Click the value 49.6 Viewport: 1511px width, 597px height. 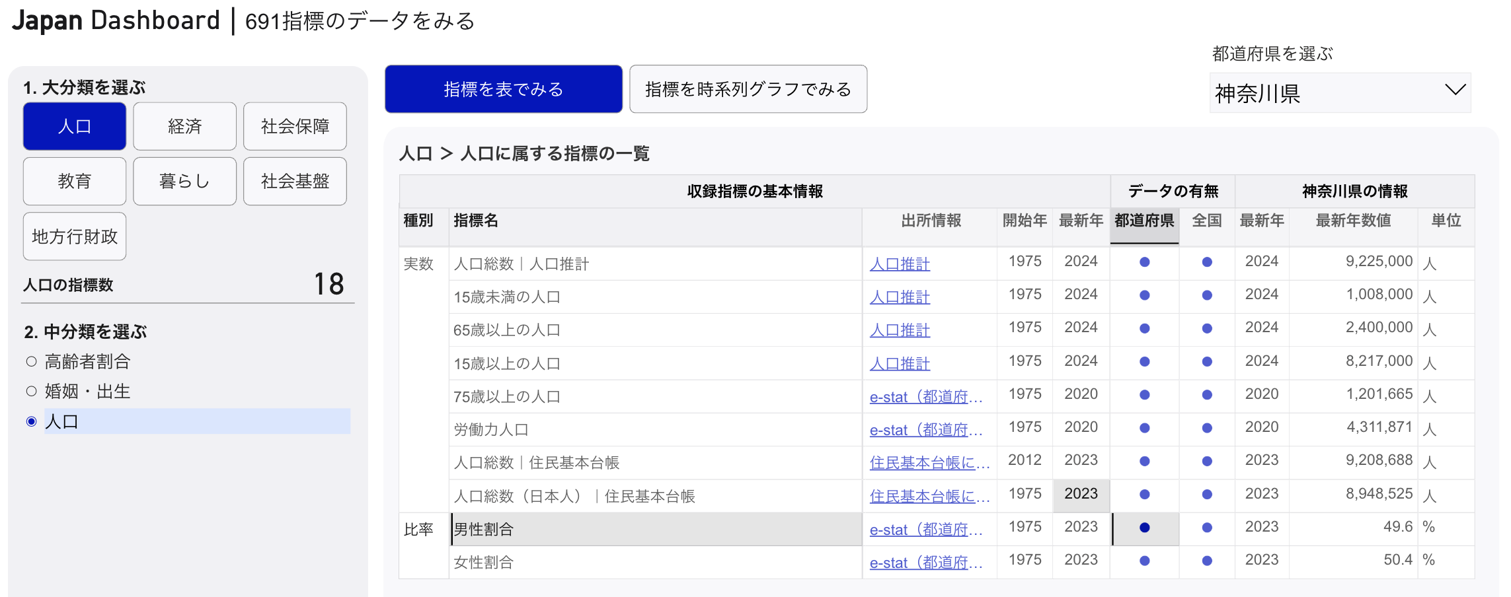1397,527
